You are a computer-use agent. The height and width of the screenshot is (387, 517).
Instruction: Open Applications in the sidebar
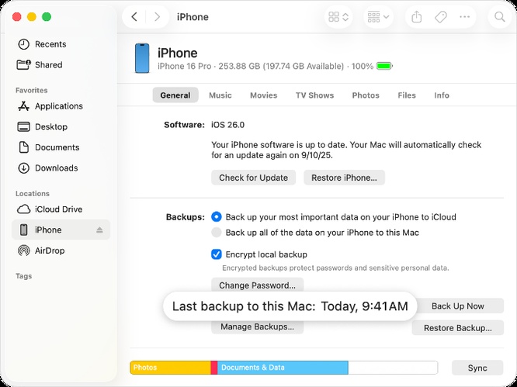coord(61,106)
